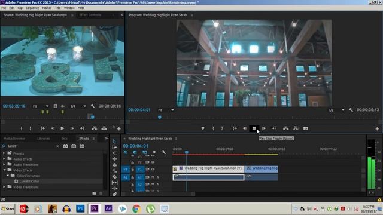Filter by 32-bit Color effects icon
Screen dimensions: 383x215
point(74,146)
